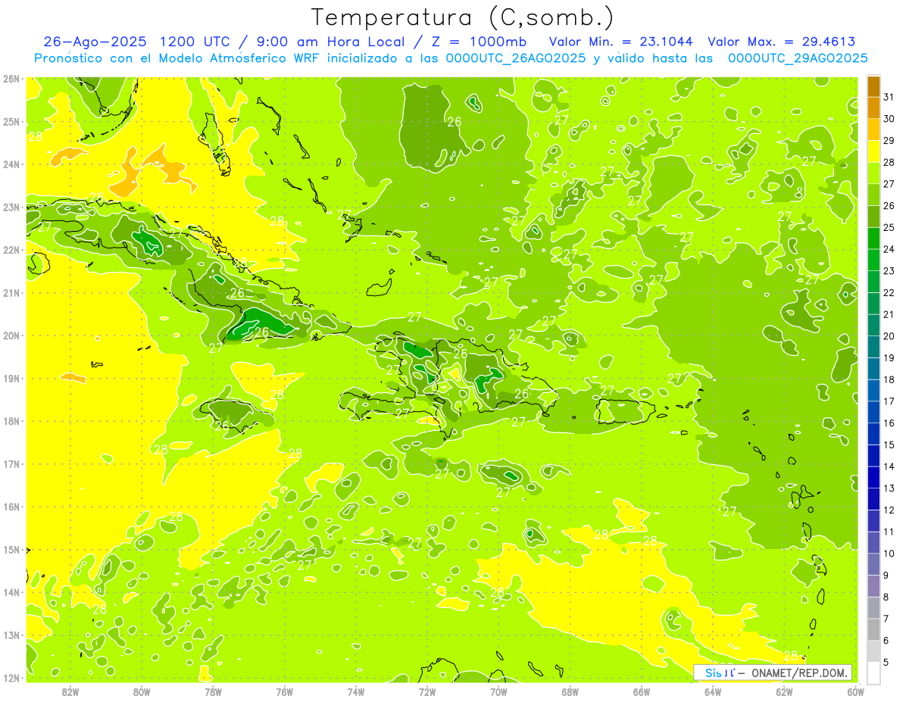
Task: Click the '74W' longitude axis label
Action: click(356, 691)
